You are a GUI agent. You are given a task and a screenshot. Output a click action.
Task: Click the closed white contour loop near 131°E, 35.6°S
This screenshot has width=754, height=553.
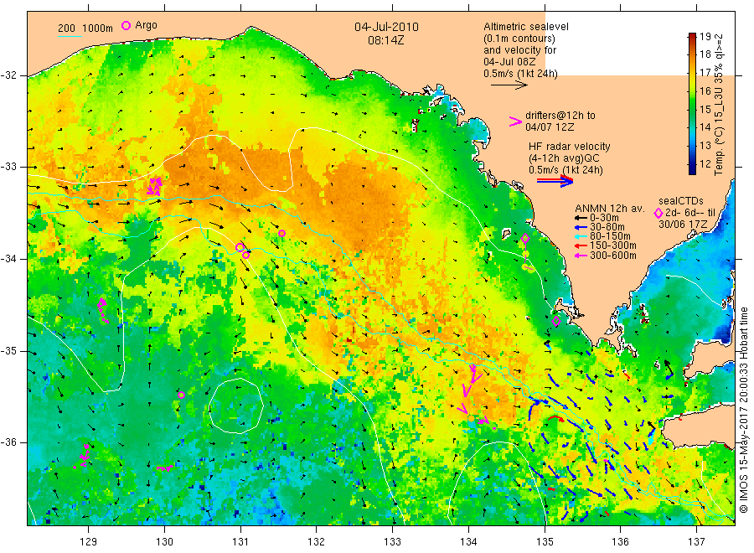(236, 406)
